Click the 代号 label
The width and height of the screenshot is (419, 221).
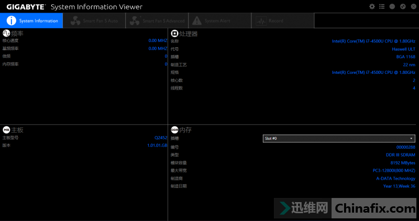175,49
